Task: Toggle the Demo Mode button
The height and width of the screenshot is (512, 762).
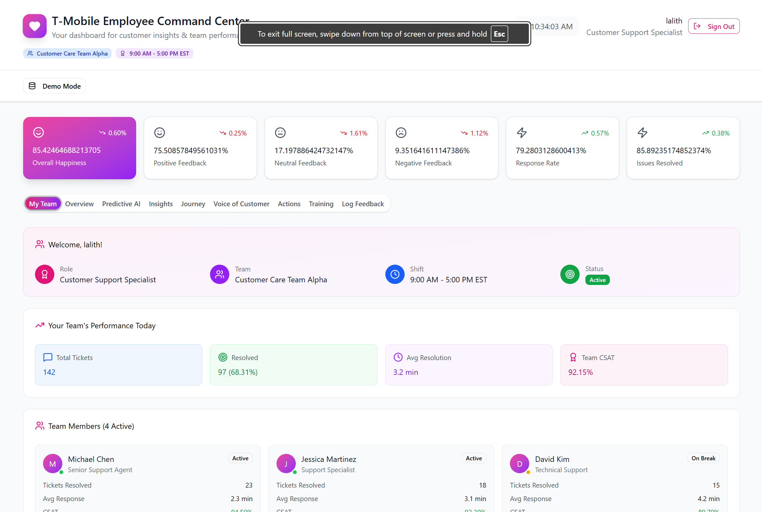Action: point(55,86)
